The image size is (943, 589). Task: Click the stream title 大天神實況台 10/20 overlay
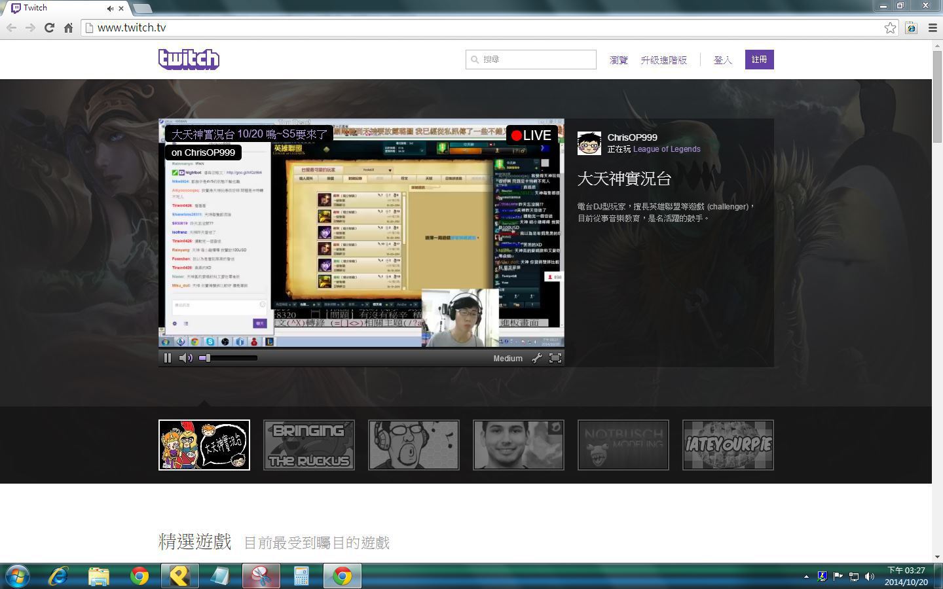point(250,134)
